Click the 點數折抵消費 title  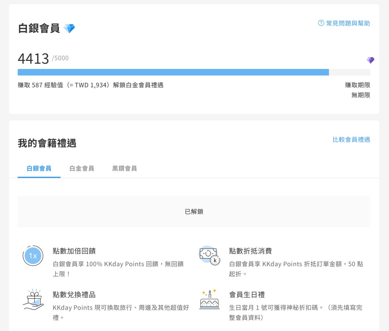tap(251, 251)
